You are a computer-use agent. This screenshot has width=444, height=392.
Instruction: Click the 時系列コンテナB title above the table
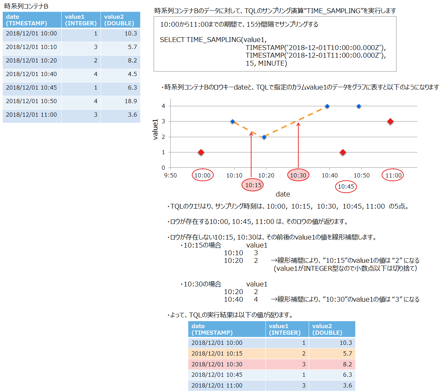click(26, 6)
